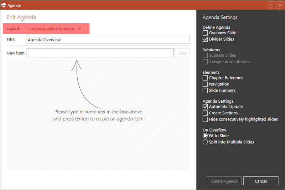Enable the Overview Slide checkbox
This screenshot has height=190, width=285.
(x=205, y=33)
